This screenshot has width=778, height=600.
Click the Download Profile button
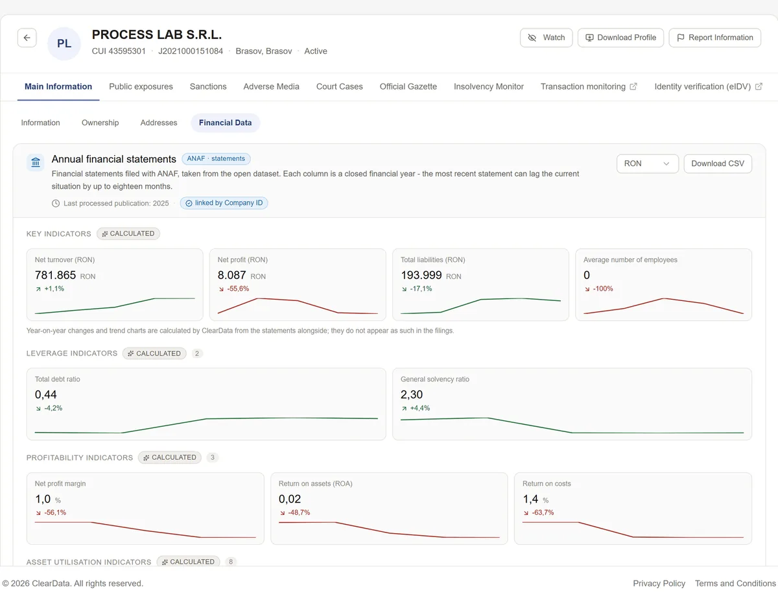[x=621, y=38]
